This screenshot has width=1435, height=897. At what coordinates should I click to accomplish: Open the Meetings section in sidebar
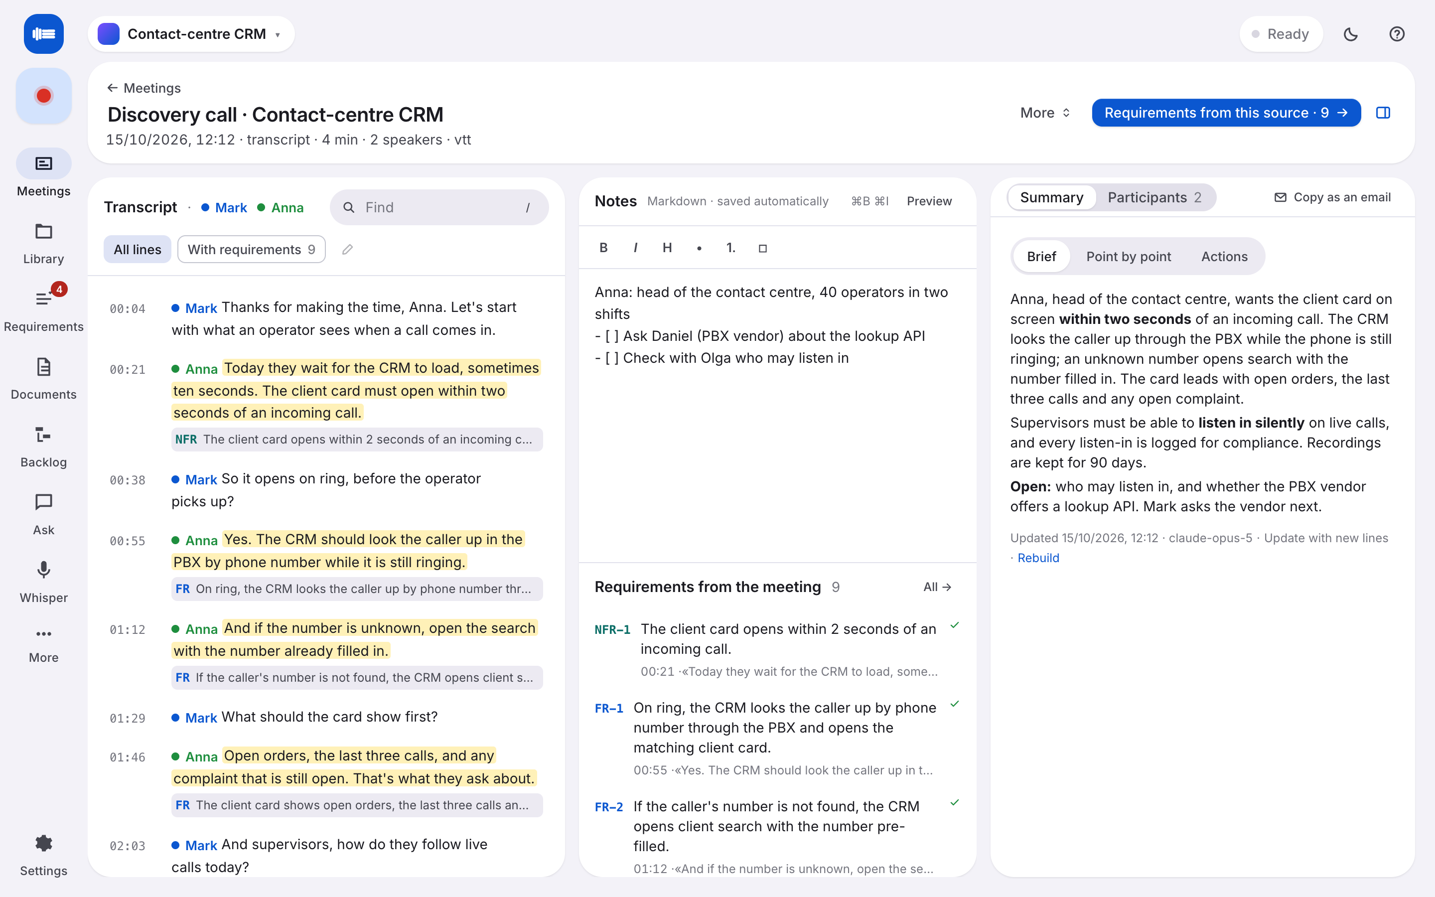(43, 173)
